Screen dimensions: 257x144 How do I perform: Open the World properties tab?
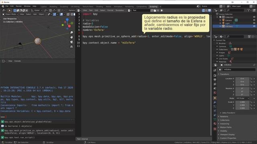click(x=215, y=93)
